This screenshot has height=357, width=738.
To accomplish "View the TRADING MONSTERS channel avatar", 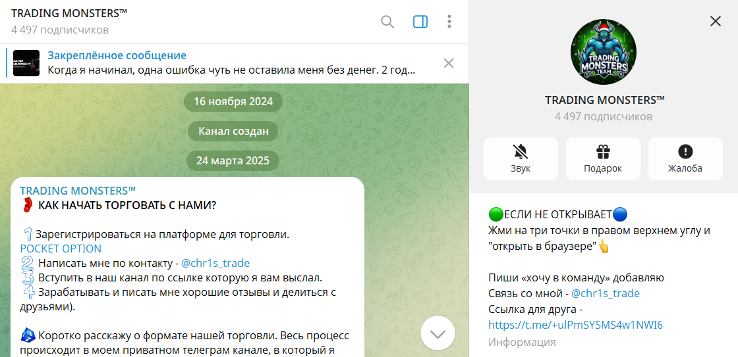I will [604, 53].
